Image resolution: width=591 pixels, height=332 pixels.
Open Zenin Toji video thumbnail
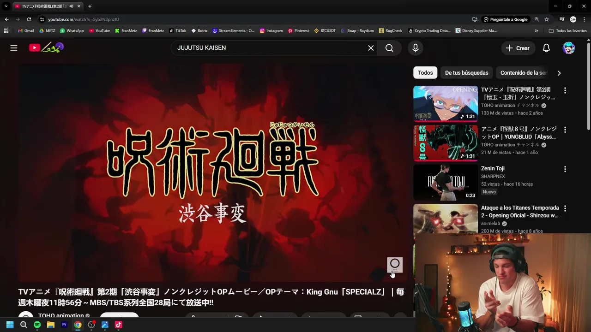pos(446,183)
